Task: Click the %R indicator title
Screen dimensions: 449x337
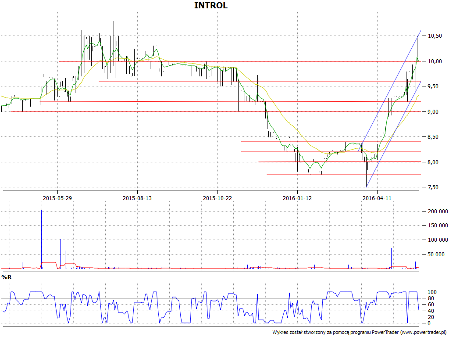Action: coord(6,277)
